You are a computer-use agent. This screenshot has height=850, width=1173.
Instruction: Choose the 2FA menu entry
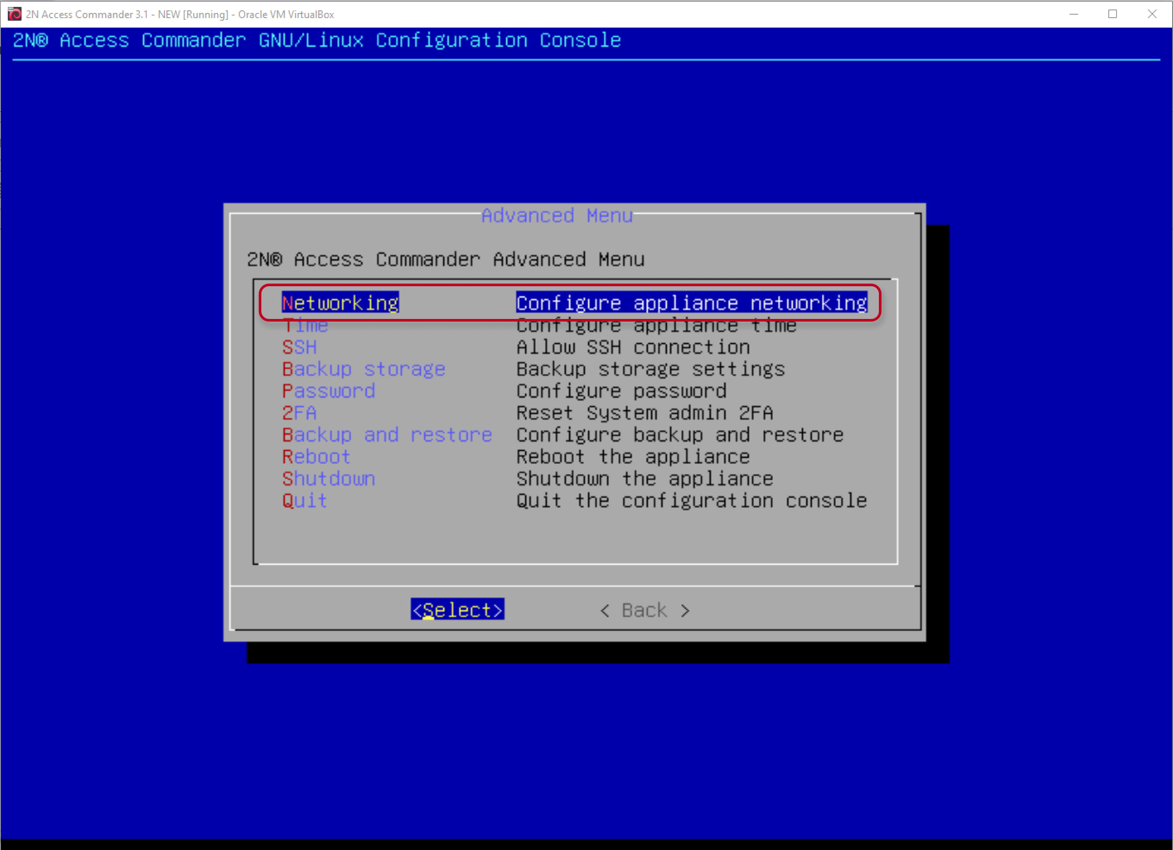(x=299, y=413)
